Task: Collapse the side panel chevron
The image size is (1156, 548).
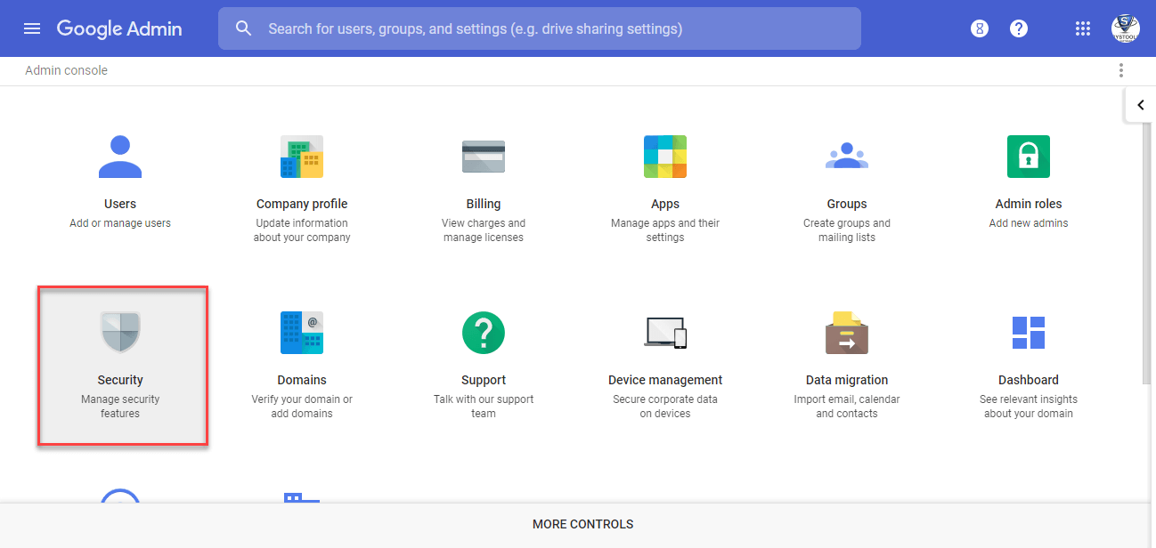Action: tap(1140, 105)
